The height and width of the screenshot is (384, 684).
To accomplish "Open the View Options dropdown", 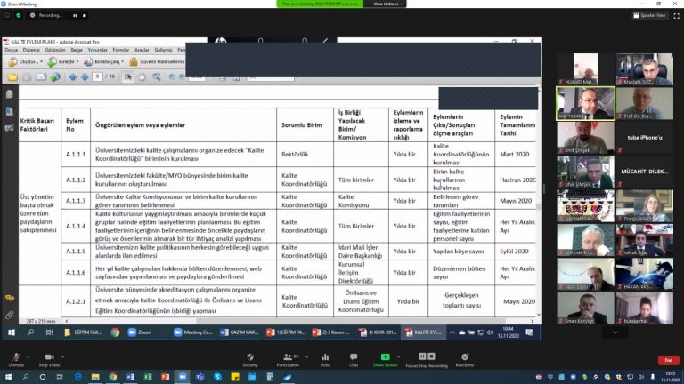I will [x=387, y=4].
